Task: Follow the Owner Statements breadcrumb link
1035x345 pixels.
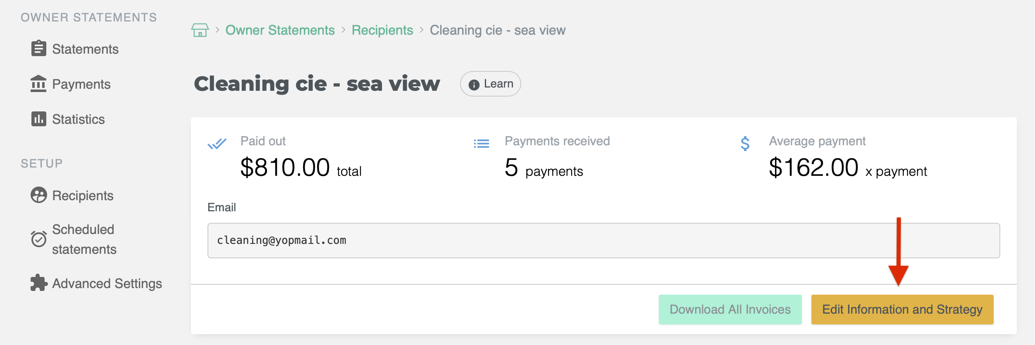Action: tap(280, 30)
